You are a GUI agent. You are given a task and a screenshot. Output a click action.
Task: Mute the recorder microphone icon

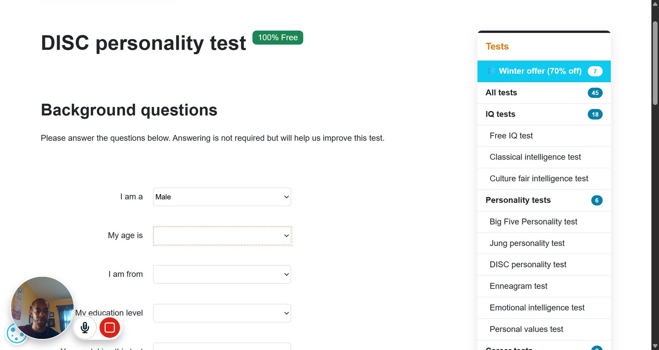click(85, 327)
